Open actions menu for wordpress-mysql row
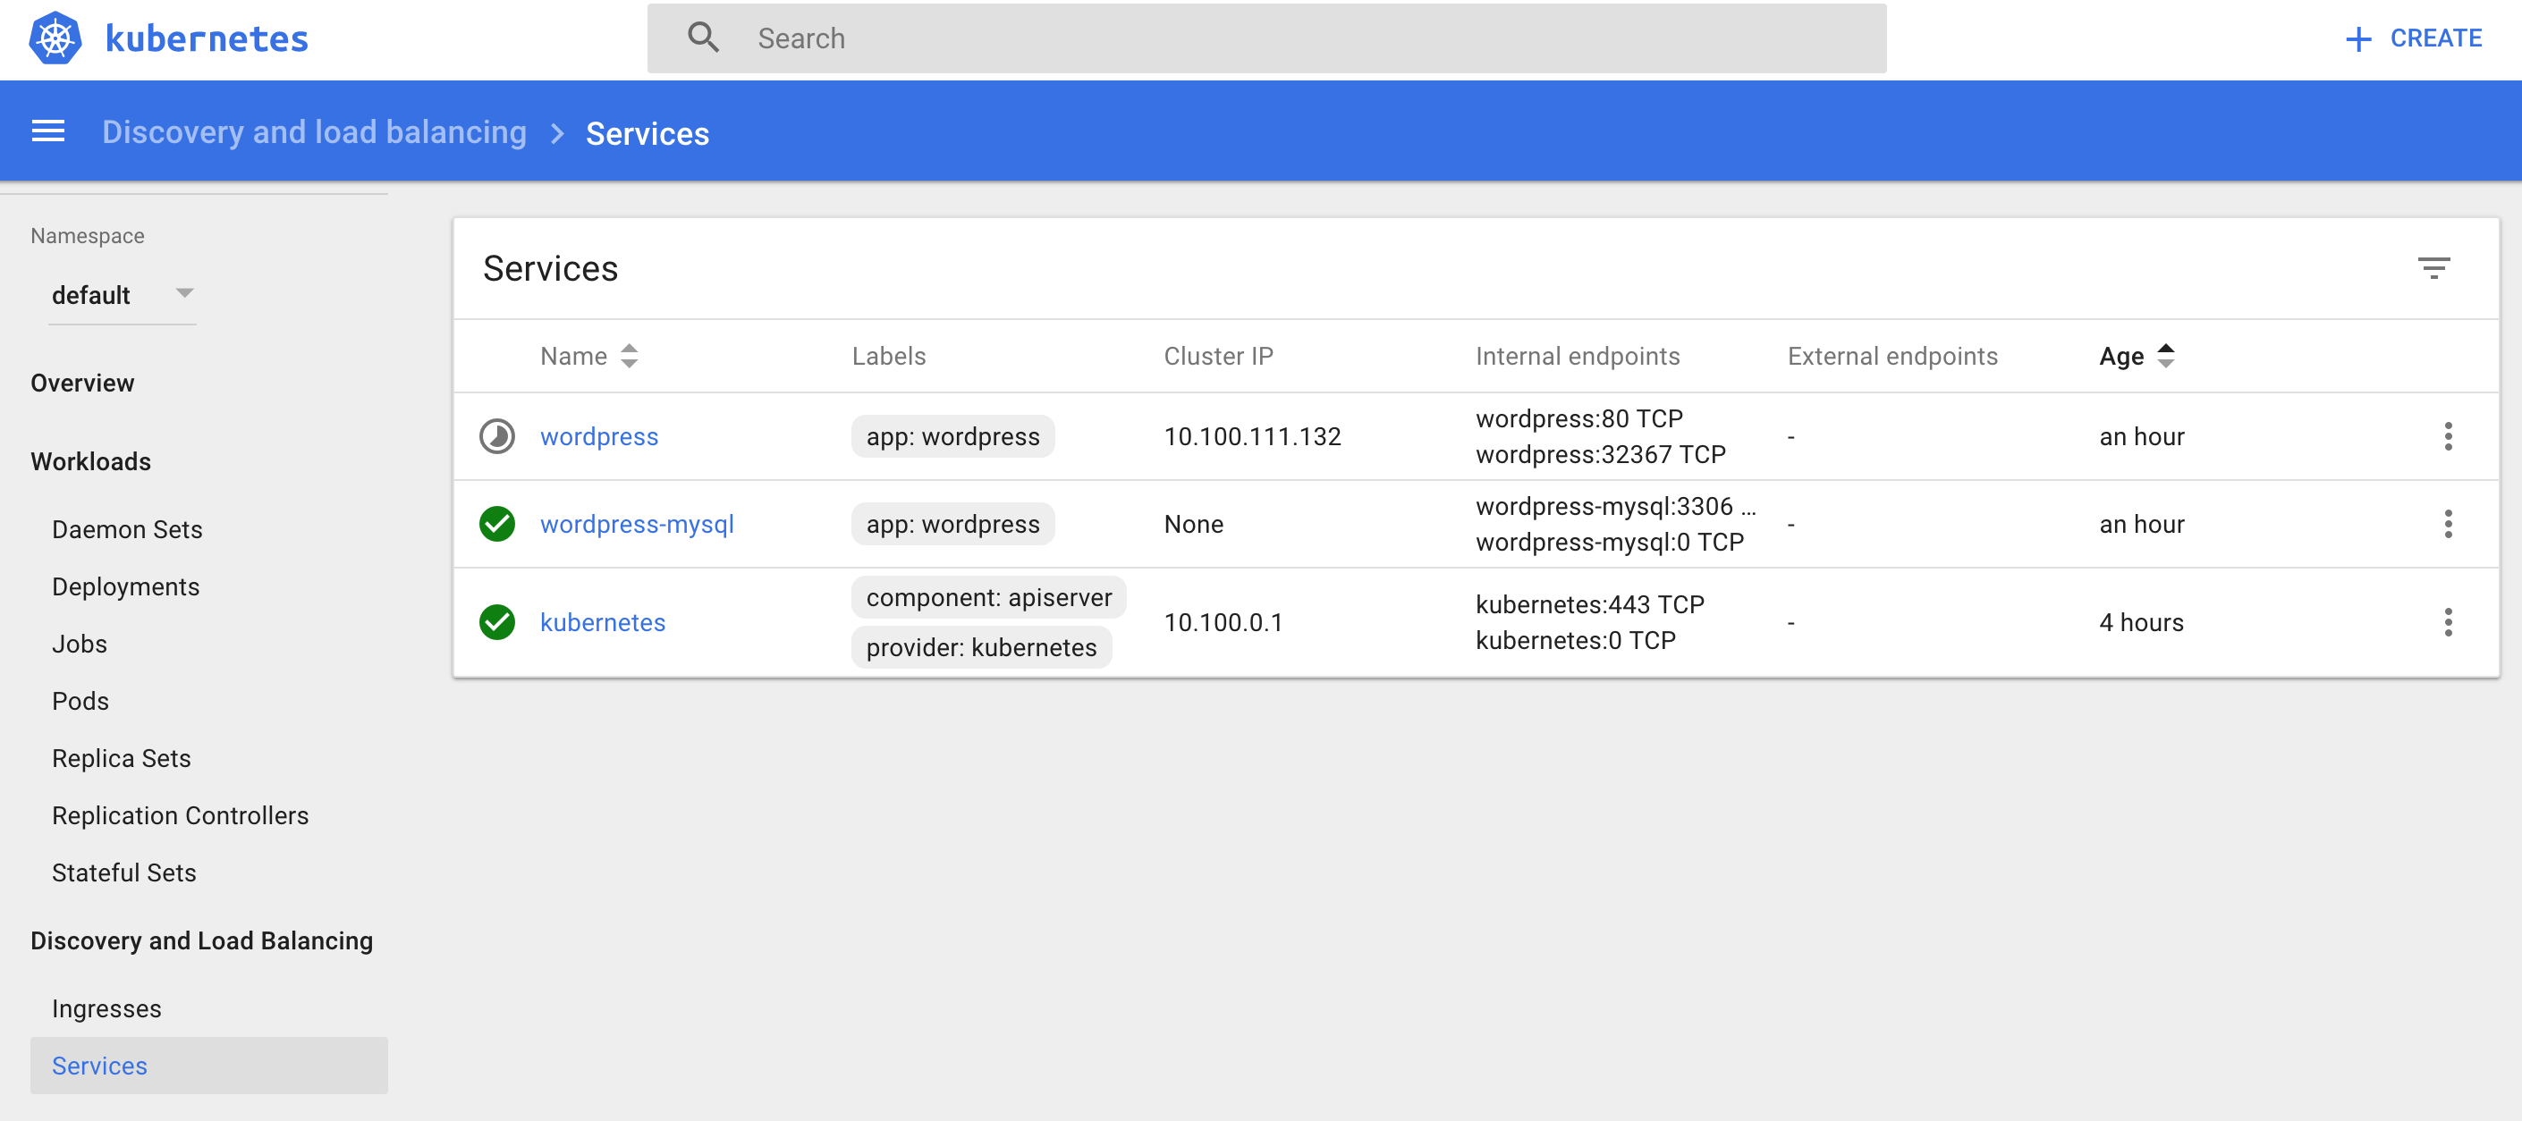This screenshot has height=1121, width=2522. pos(2448,524)
